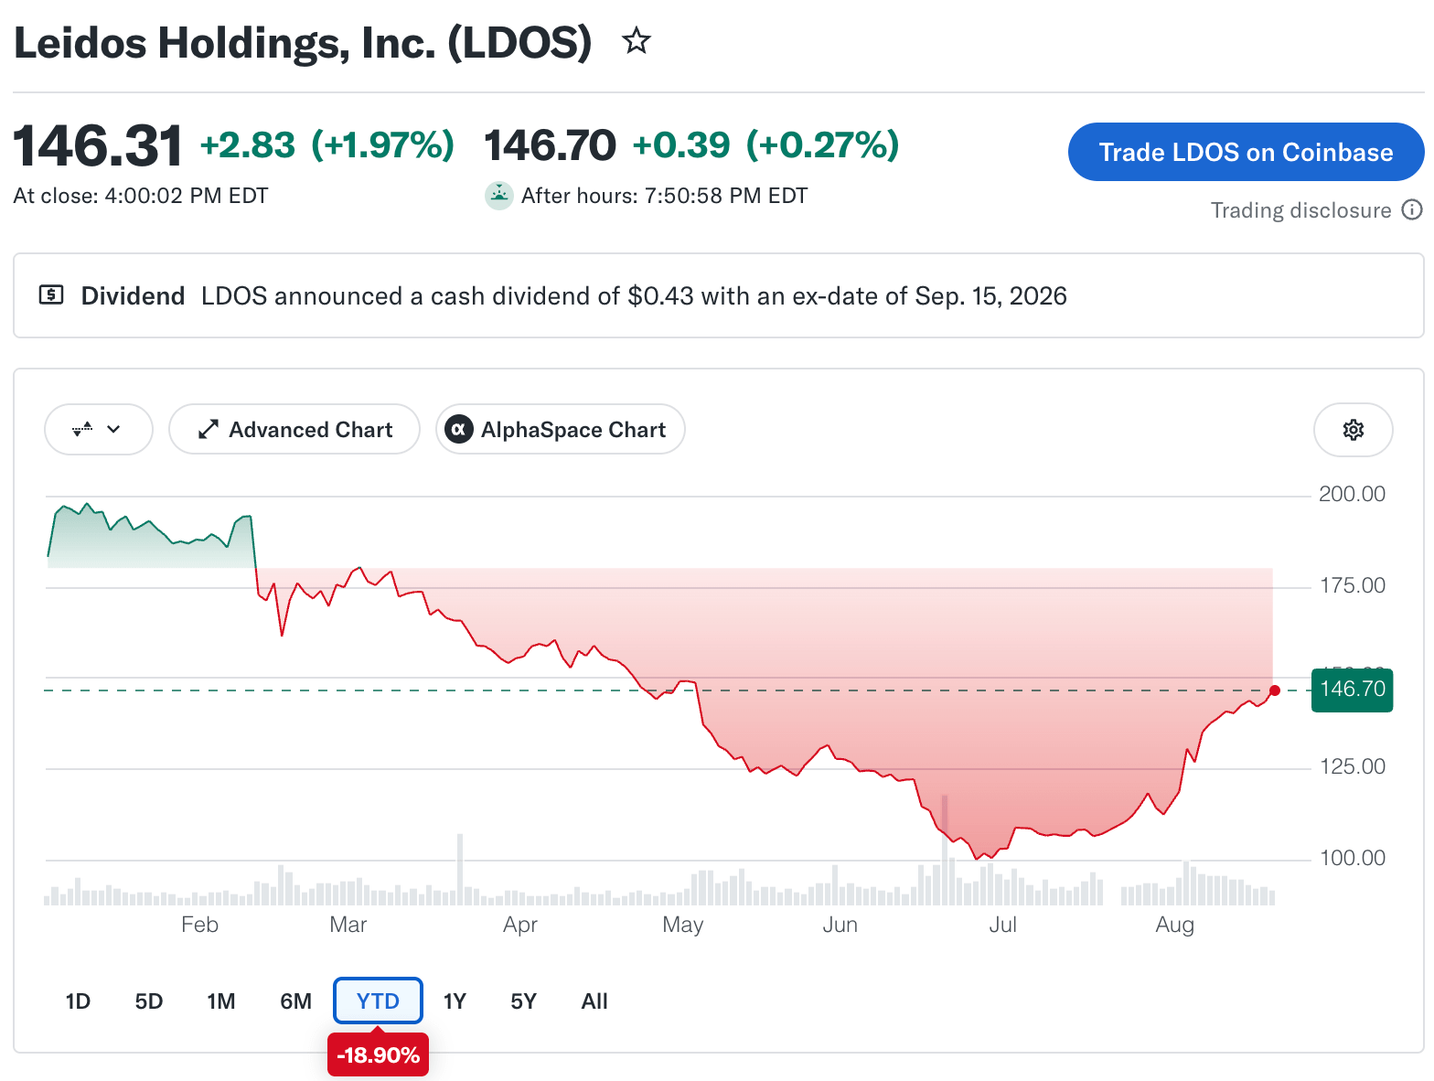
Task: Click the red current price dot on chart
Action: tap(1275, 690)
